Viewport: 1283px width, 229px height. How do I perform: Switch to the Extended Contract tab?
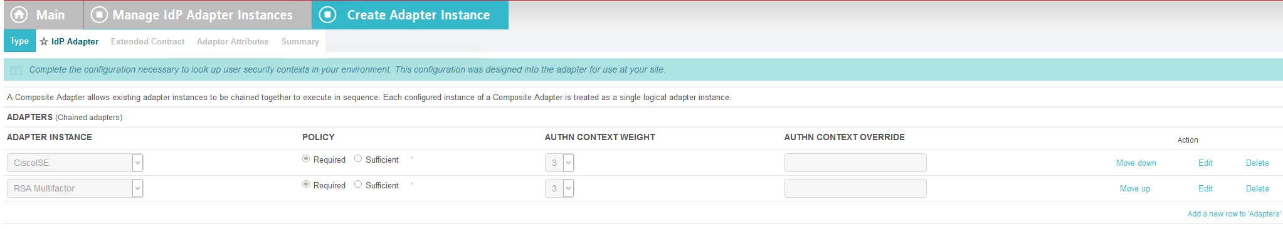click(x=147, y=41)
